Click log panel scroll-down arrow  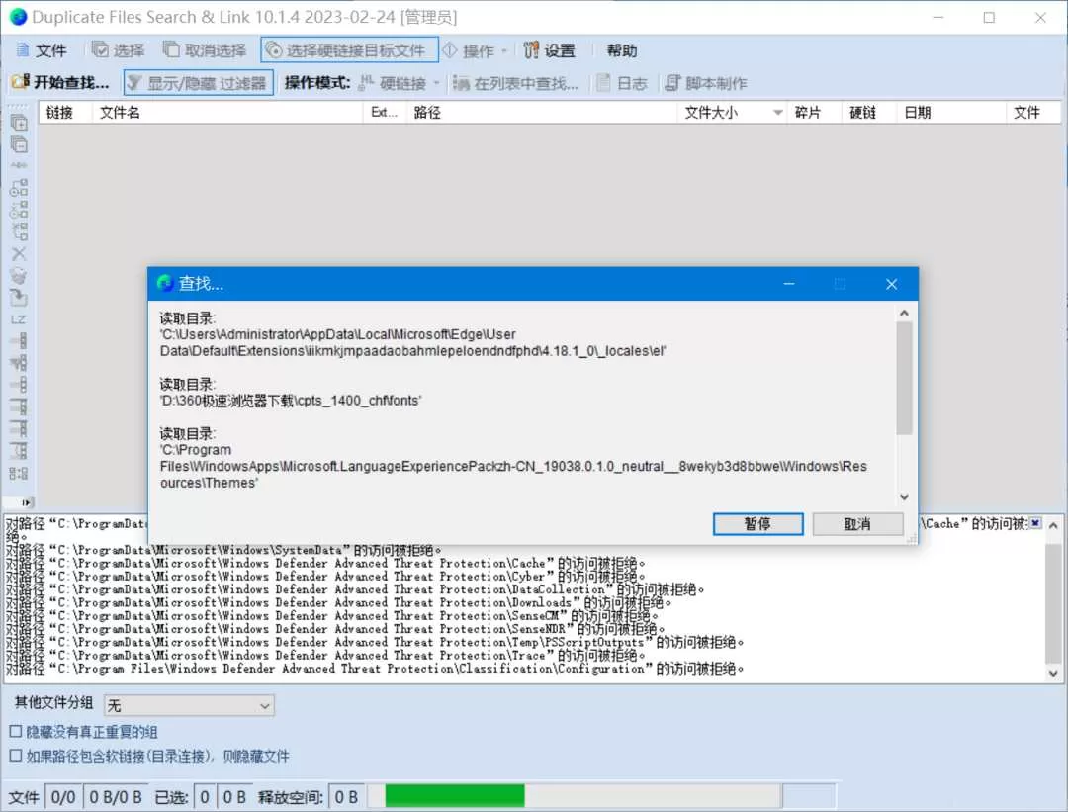click(x=1053, y=673)
